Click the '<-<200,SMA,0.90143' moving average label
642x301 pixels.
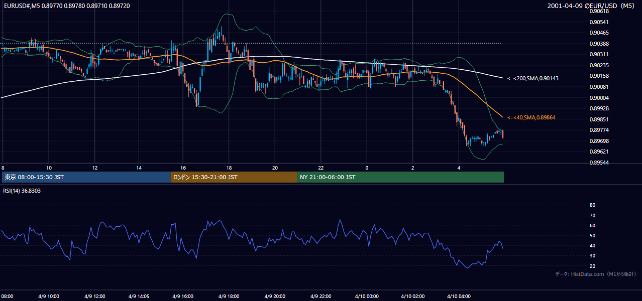[x=532, y=78]
